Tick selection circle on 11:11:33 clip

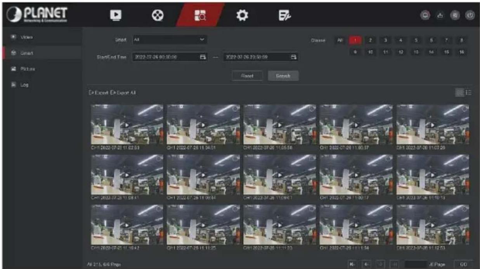(x=312, y=209)
